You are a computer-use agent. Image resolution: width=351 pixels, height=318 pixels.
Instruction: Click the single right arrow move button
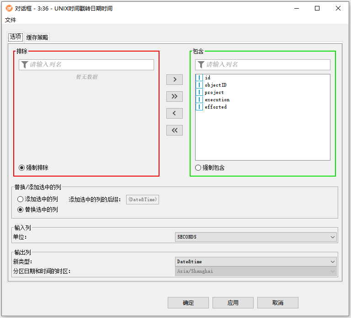175,80
